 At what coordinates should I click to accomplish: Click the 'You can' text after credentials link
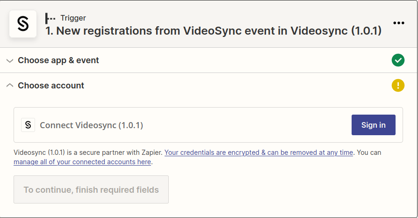[369, 153]
